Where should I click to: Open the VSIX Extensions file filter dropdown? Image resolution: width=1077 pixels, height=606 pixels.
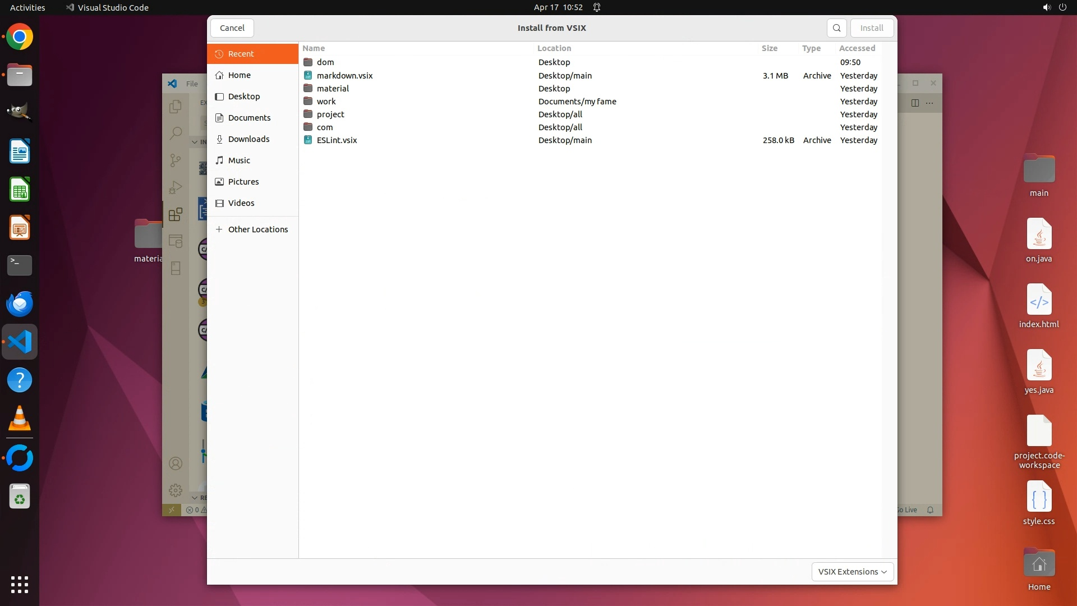(852, 572)
